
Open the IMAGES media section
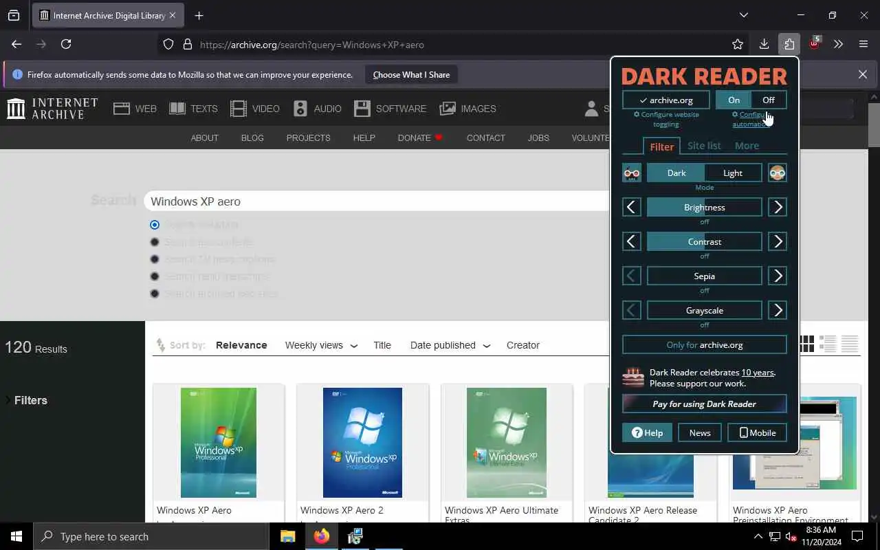[x=468, y=109]
